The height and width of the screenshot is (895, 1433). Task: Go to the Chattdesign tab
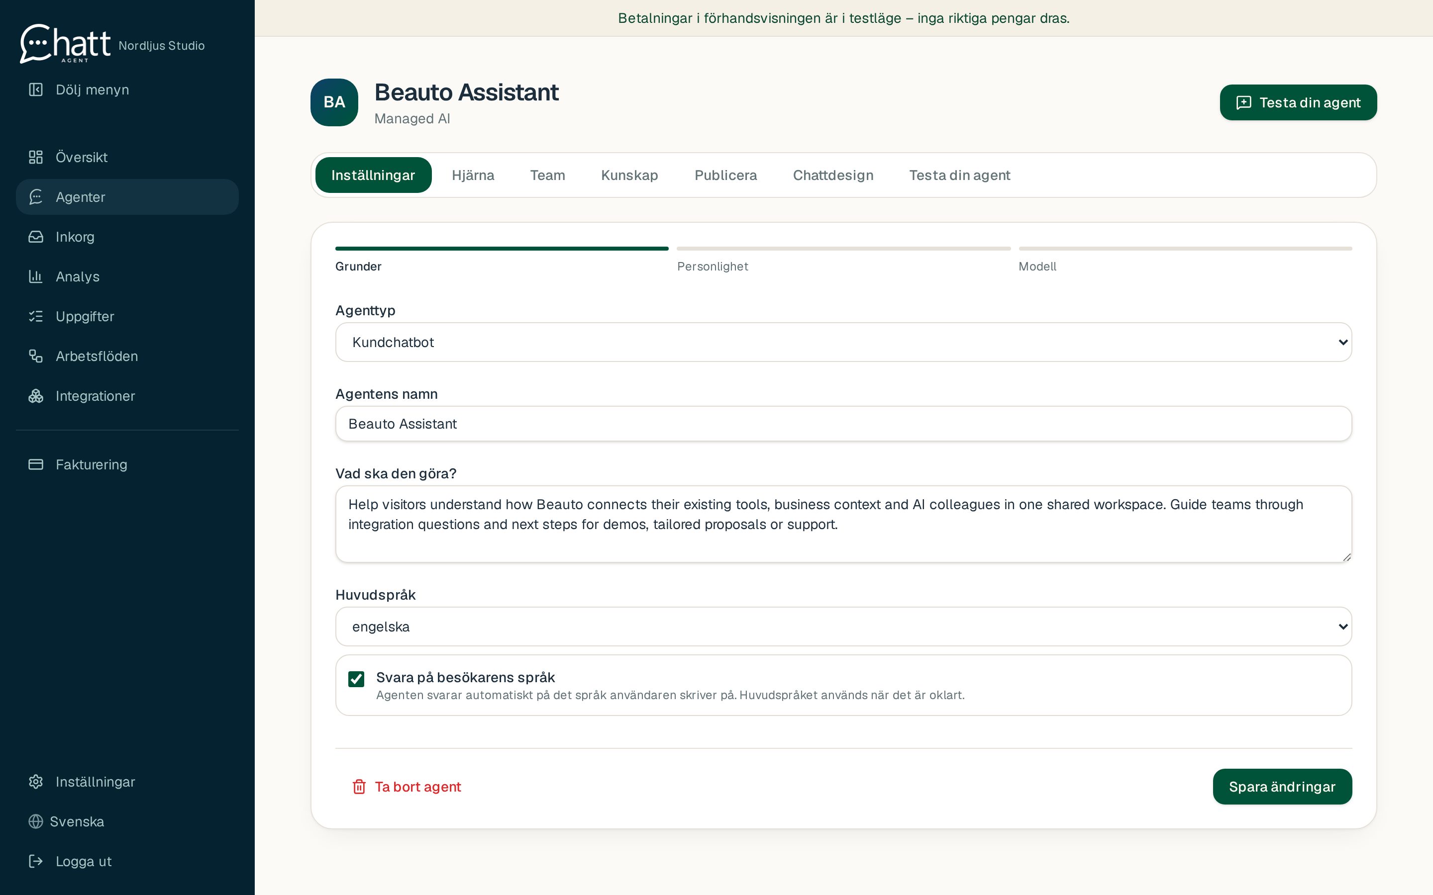[832, 175]
